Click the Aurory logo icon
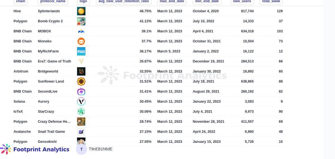The image size is (335, 159). coord(81,102)
